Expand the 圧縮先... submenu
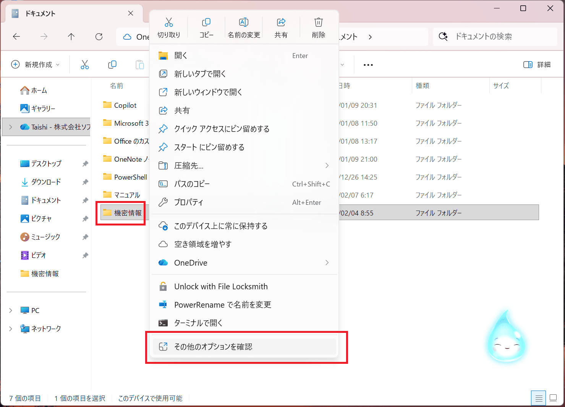This screenshot has width=565, height=407. [327, 165]
